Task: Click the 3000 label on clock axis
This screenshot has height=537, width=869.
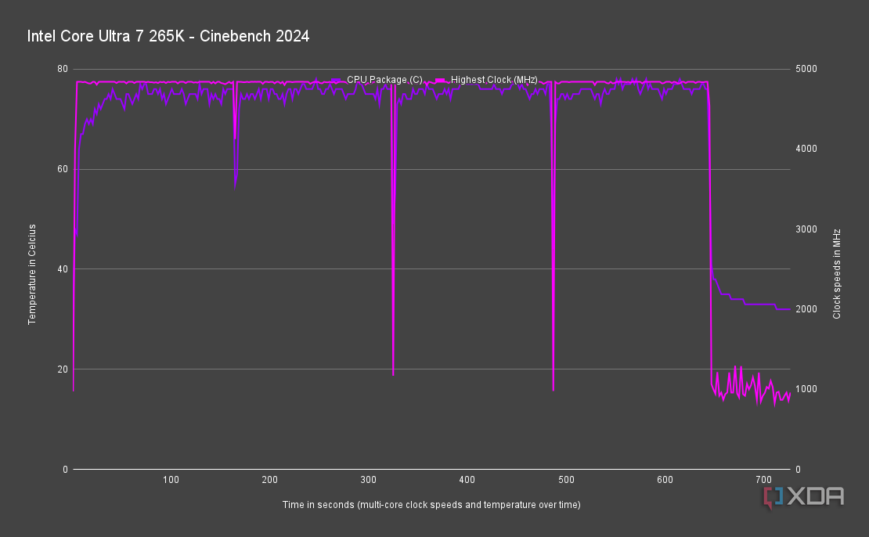Action: click(806, 229)
